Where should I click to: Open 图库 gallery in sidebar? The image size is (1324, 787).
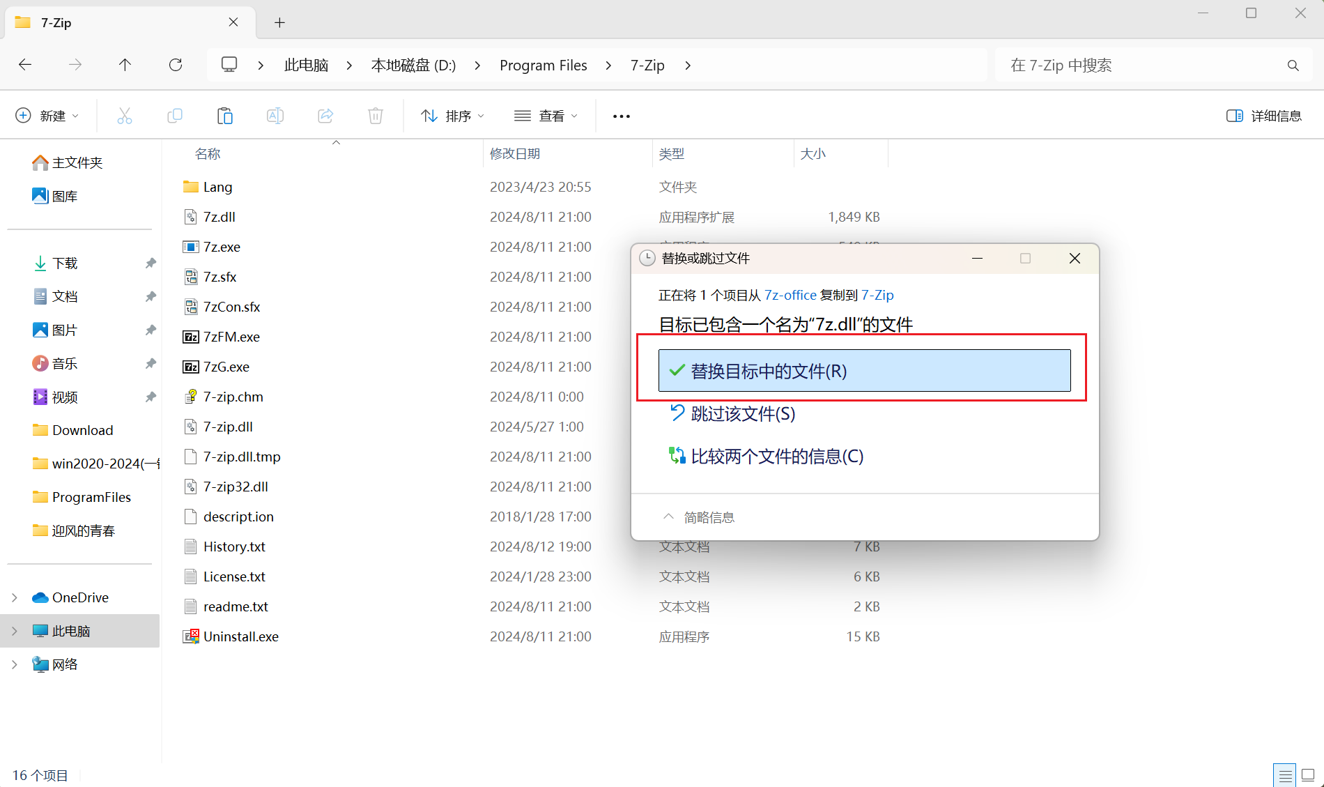(x=55, y=196)
